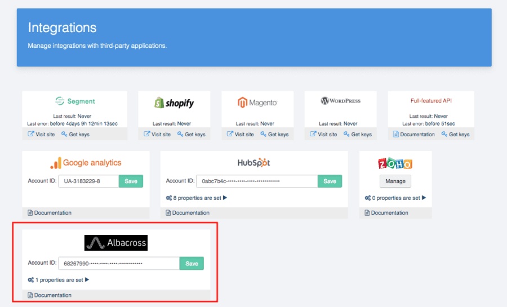Click the Albacross Account ID input field
The image size is (507, 307).
point(119,263)
